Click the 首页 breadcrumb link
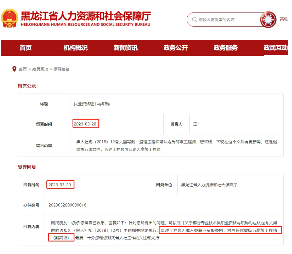Image resolution: width=292 pixels, height=254 pixels. point(23,69)
